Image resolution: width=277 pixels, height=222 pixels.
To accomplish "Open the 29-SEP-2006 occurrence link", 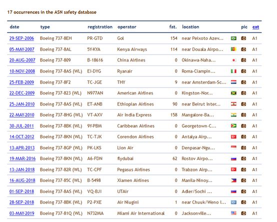I will (x=21, y=38).
